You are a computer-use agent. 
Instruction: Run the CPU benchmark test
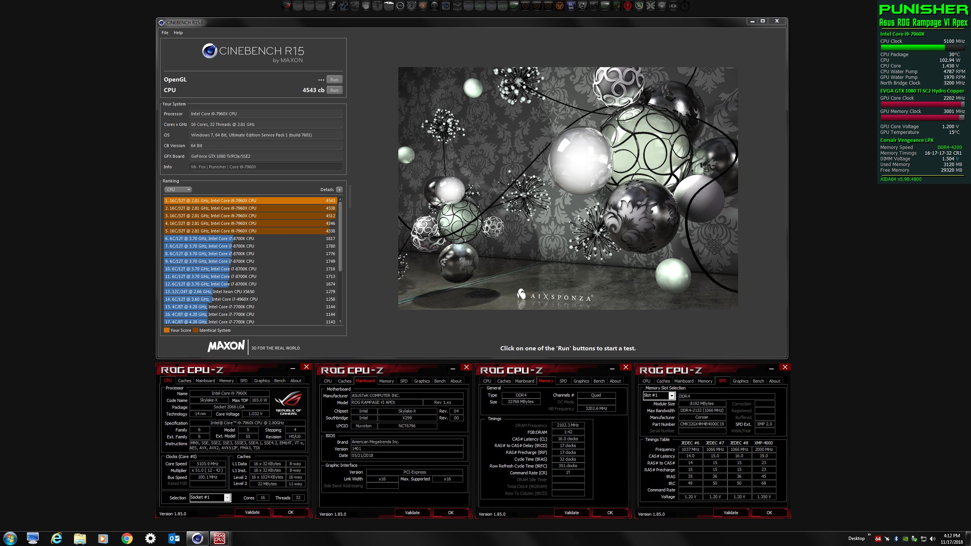pyautogui.click(x=334, y=90)
